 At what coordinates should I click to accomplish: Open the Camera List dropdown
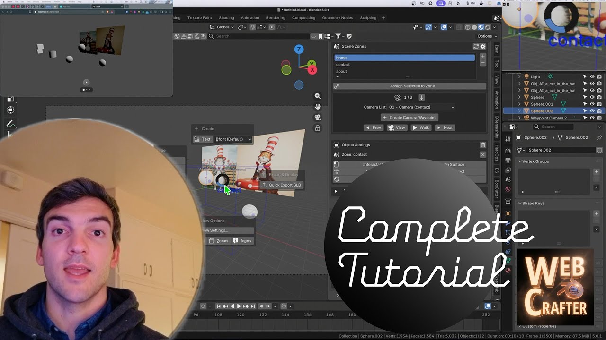[x=421, y=107]
